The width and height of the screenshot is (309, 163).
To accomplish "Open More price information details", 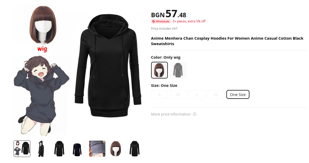I will [x=171, y=114].
